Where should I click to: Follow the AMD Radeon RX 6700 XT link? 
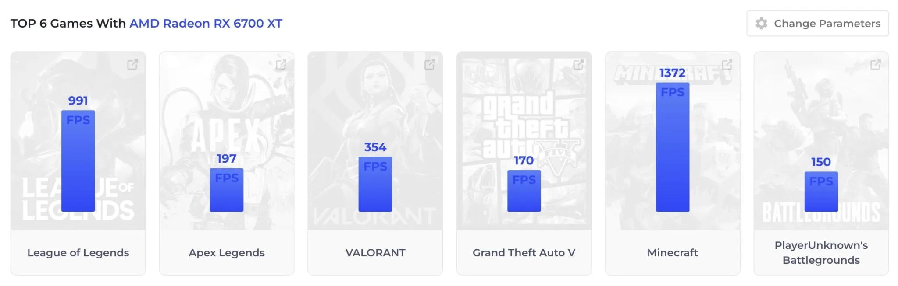tap(206, 23)
